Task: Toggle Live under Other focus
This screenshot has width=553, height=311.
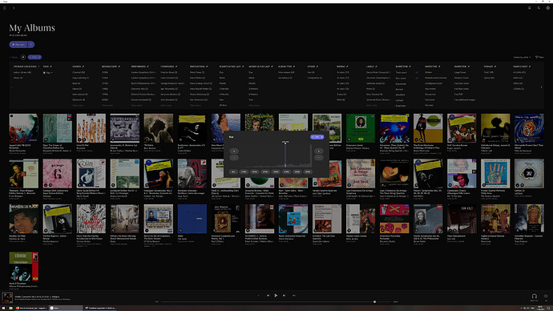Action: point(311,72)
